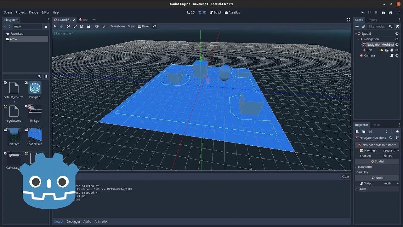Lock the selected object with padlock icon

(x=88, y=26)
